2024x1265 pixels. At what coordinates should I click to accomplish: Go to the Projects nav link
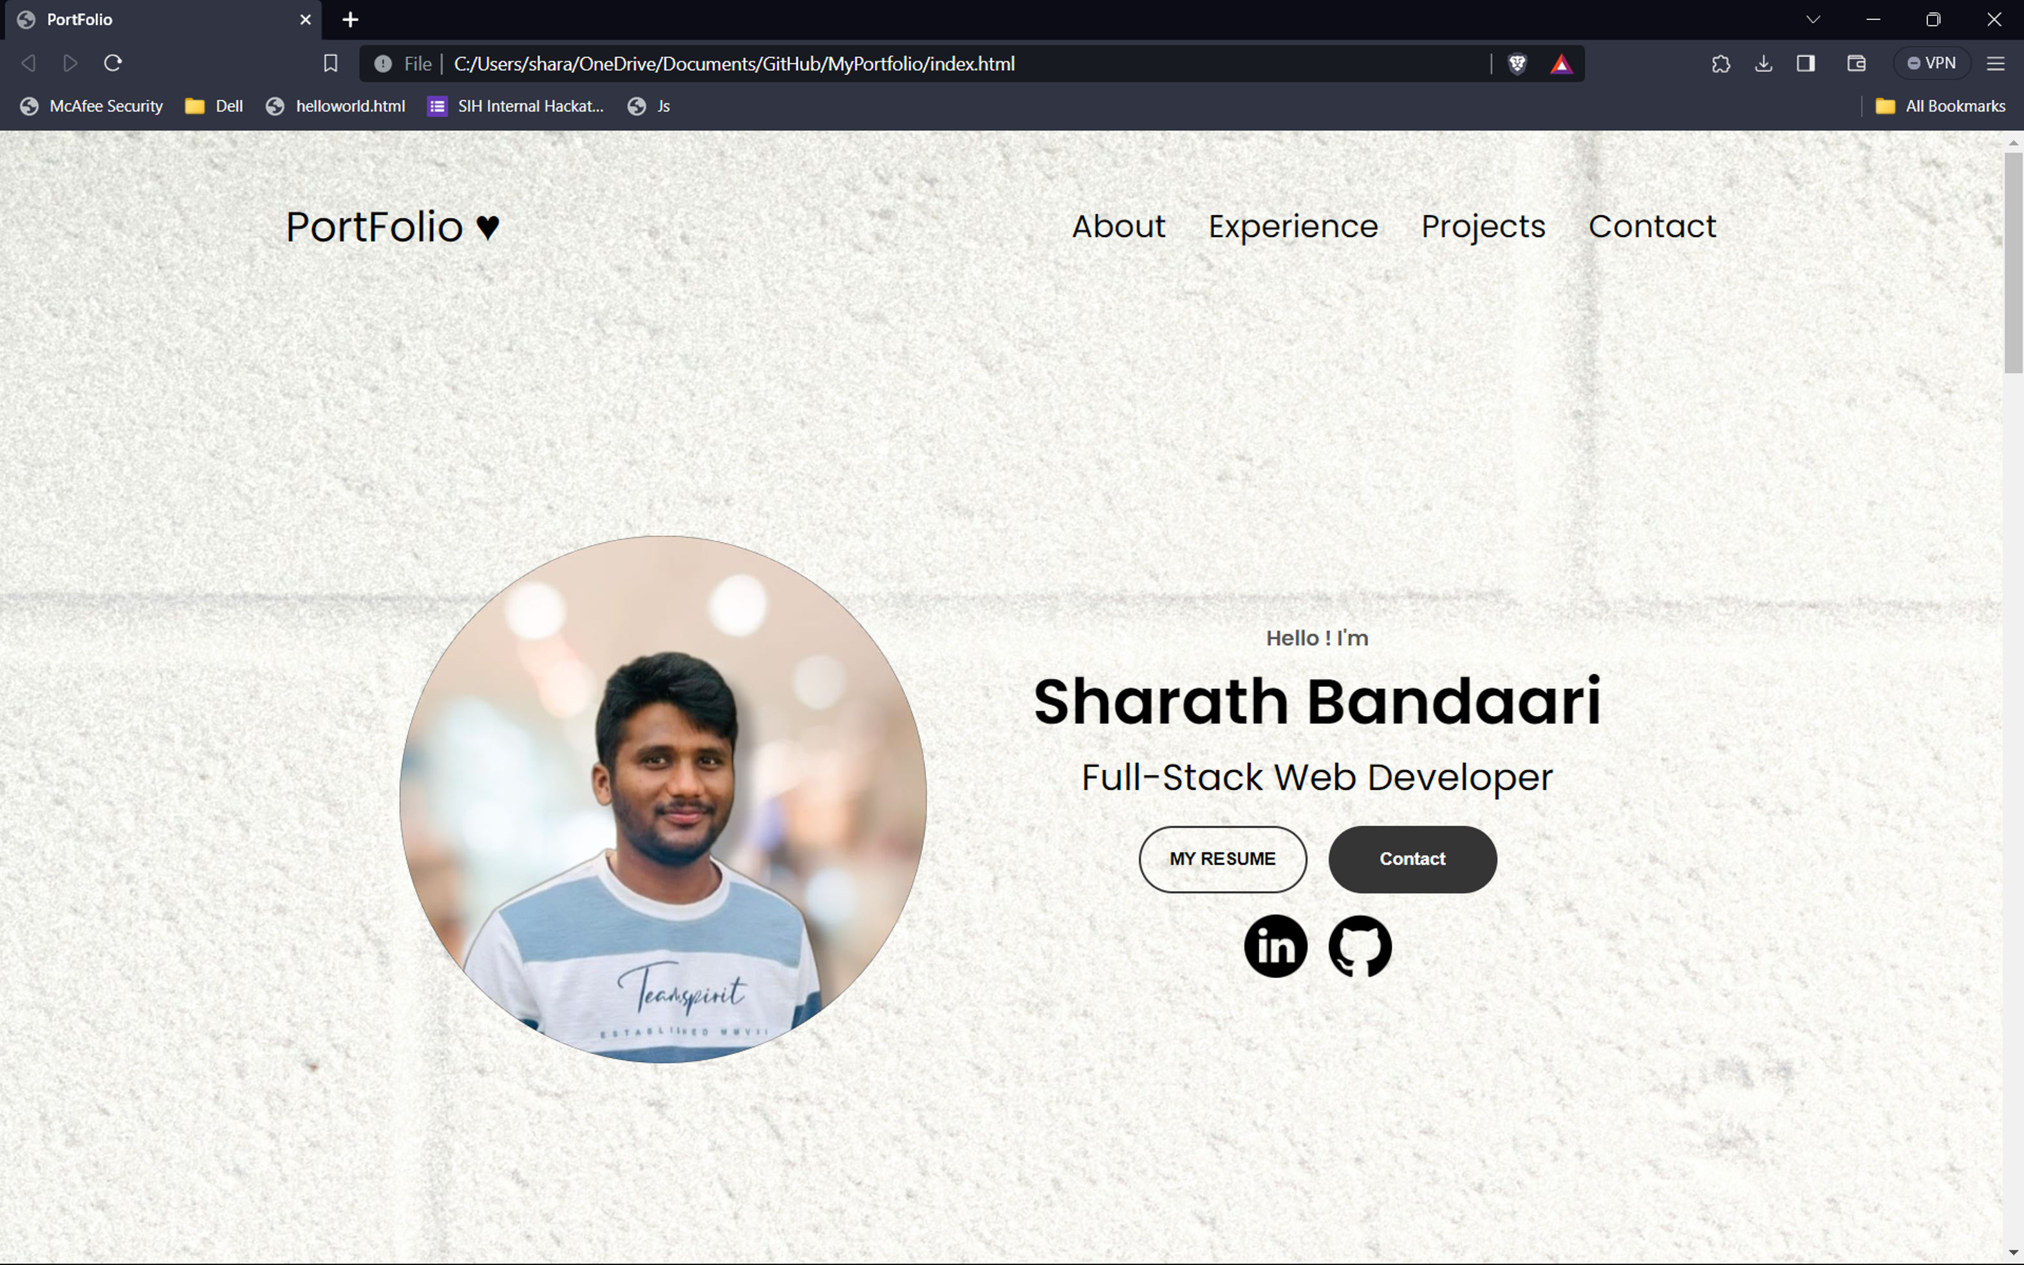click(x=1483, y=227)
